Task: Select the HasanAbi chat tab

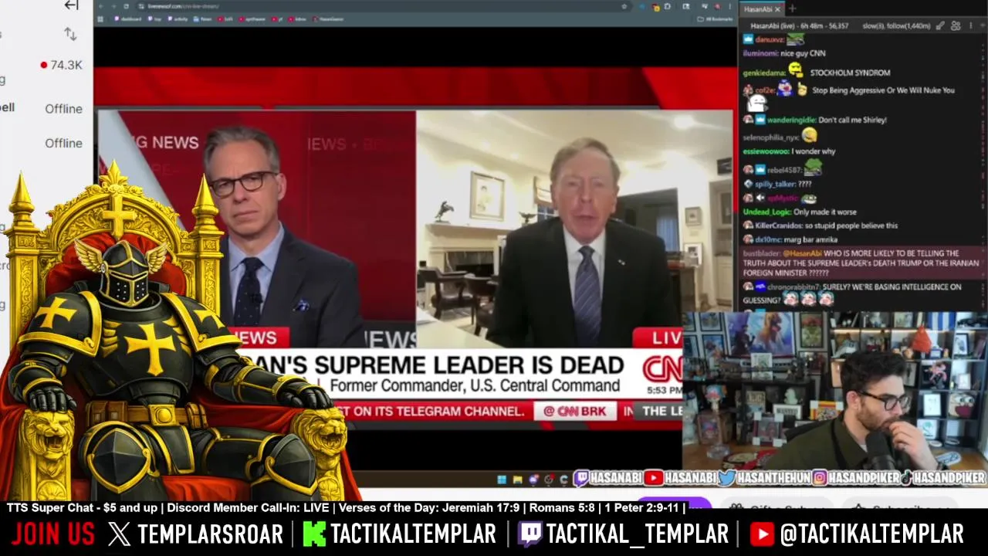Action: [x=757, y=9]
